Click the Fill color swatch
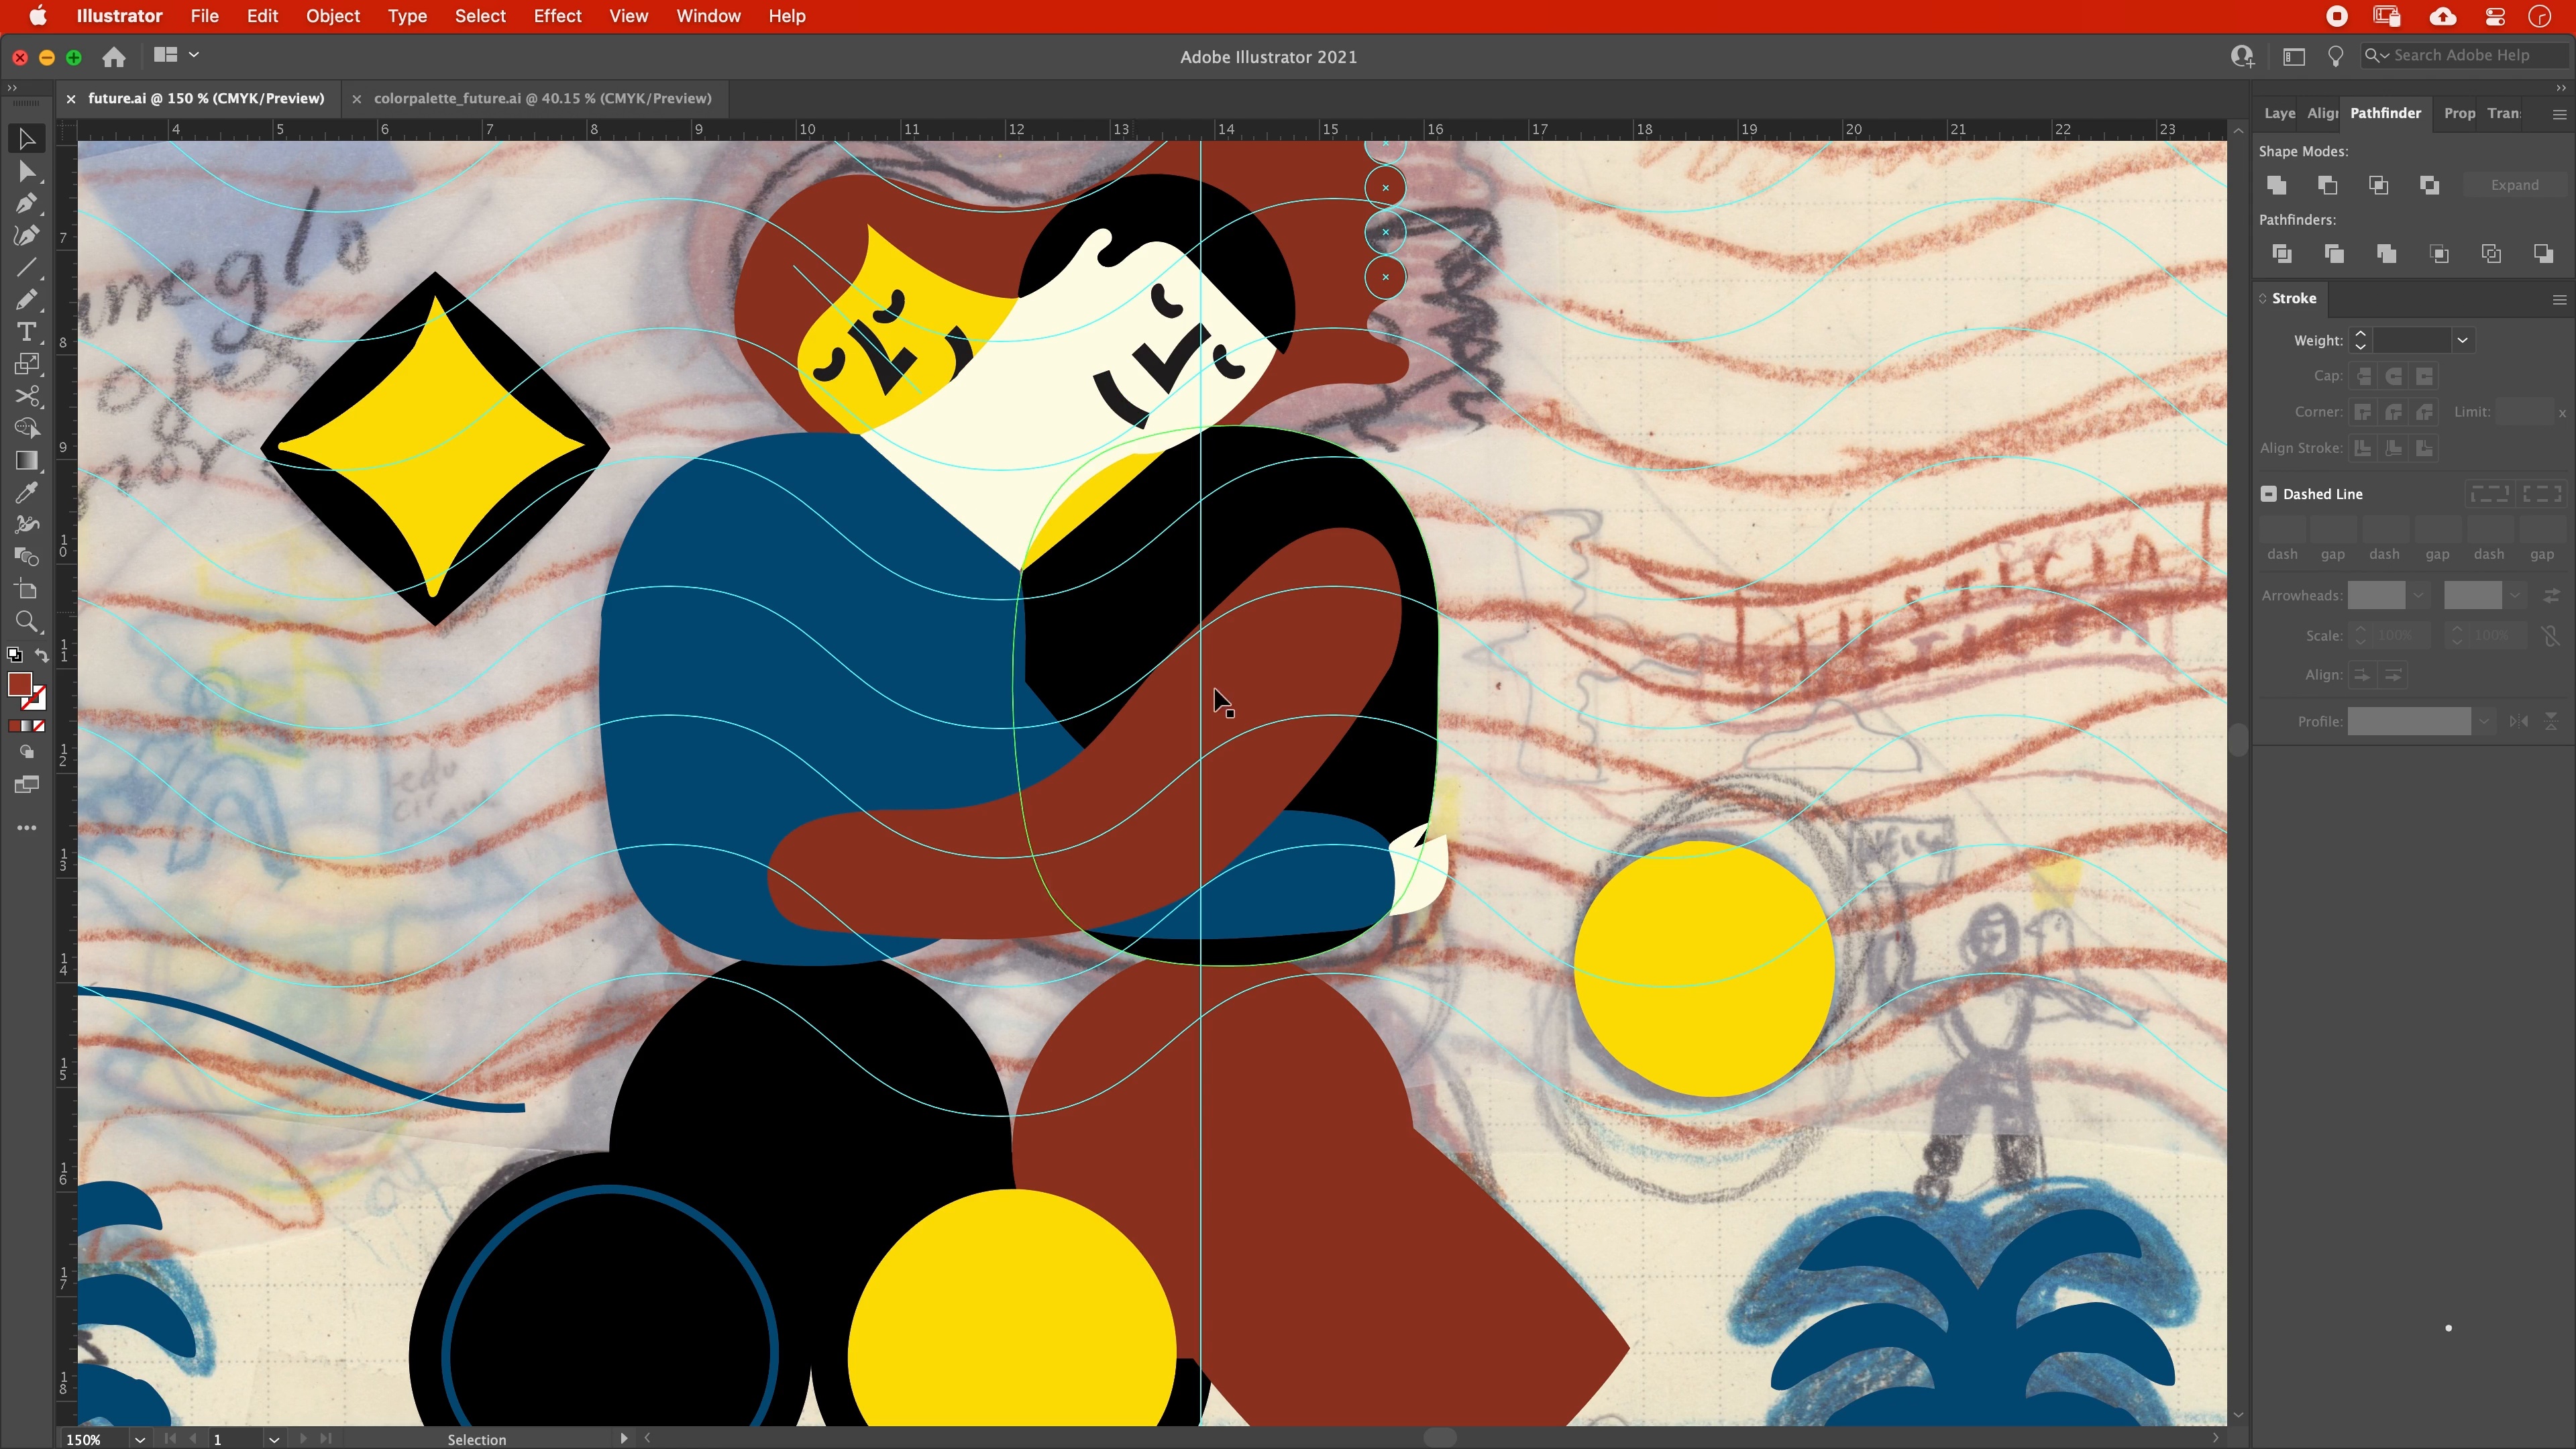The height and width of the screenshot is (1449, 2576). 20,684
